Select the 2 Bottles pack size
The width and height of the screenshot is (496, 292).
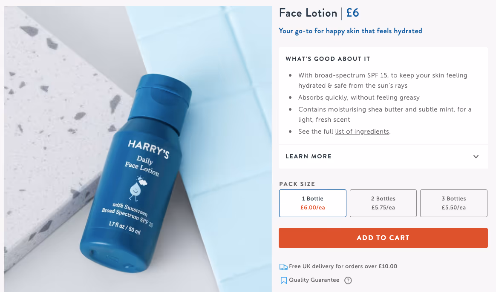tap(383, 203)
